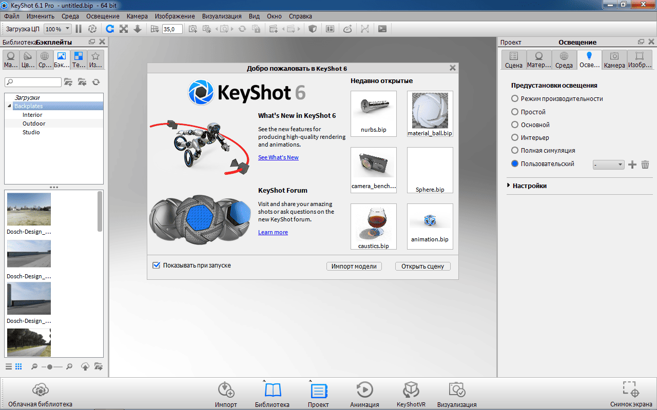Screen dimensions: 657x410
Task: Switch library to grid view
Action: [x=18, y=366]
